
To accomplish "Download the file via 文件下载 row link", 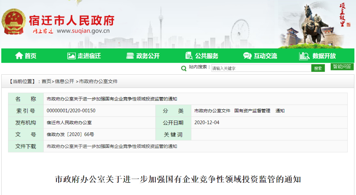I will tap(112, 147).
